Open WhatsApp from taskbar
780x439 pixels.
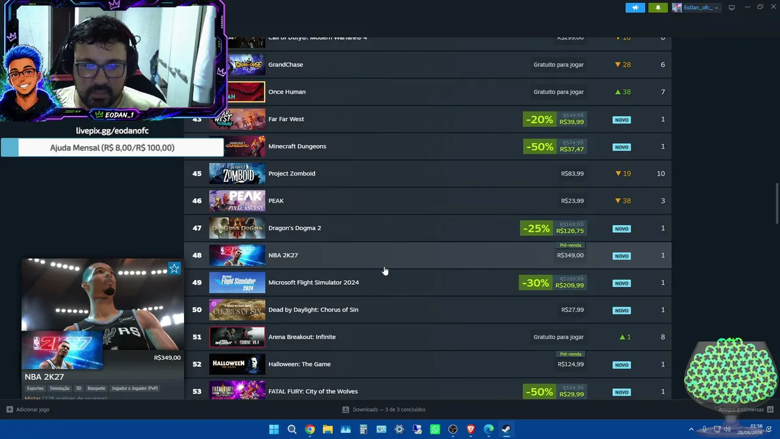click(x=435, y=429)
